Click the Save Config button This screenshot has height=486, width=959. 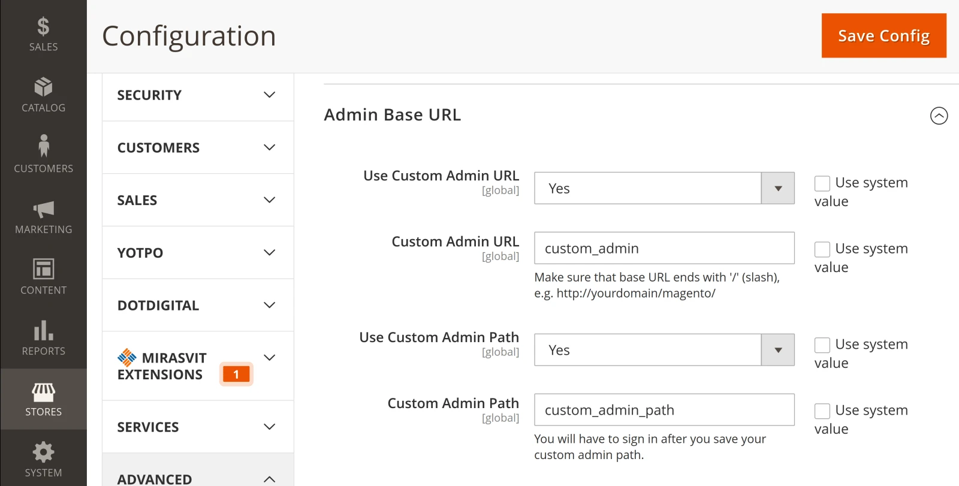click(x=883, y=35)
